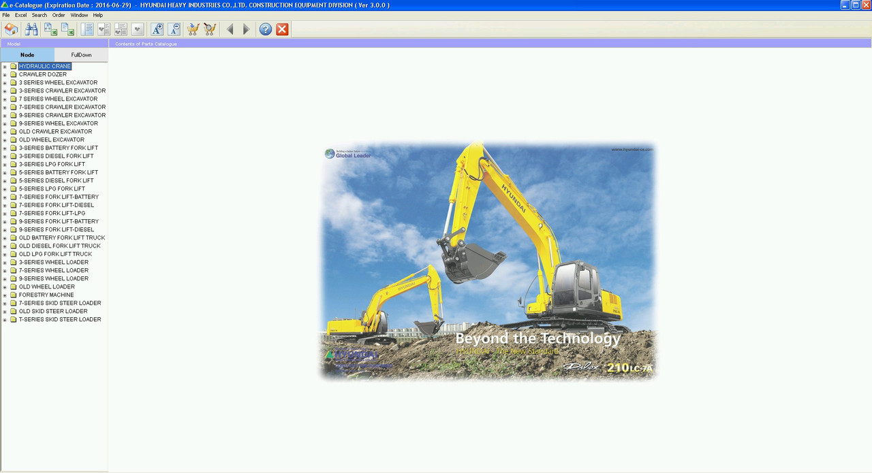Select the side-by-side image and list layout icon

104,29
